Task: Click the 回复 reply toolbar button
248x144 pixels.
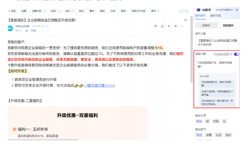Action: (x=24, y=11)
